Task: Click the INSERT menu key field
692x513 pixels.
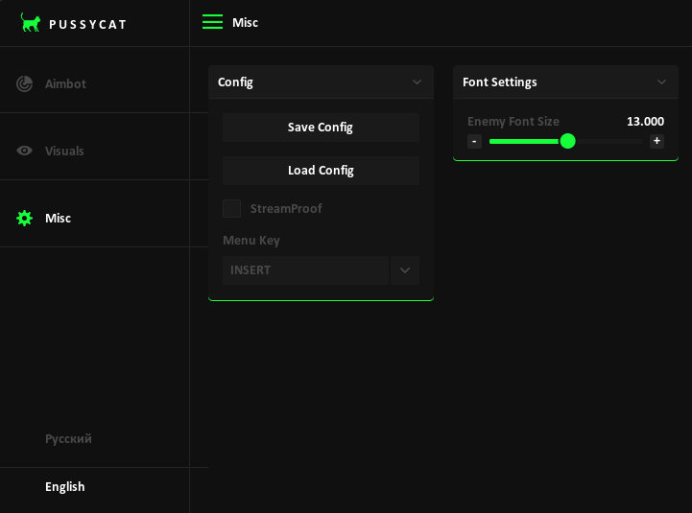Action: pyautogui.click(x=305, y=270)
